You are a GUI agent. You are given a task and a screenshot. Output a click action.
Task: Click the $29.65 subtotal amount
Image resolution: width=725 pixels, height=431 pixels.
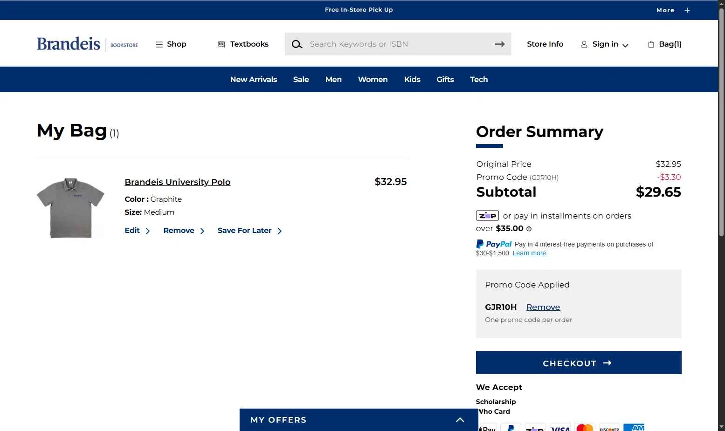658,192
